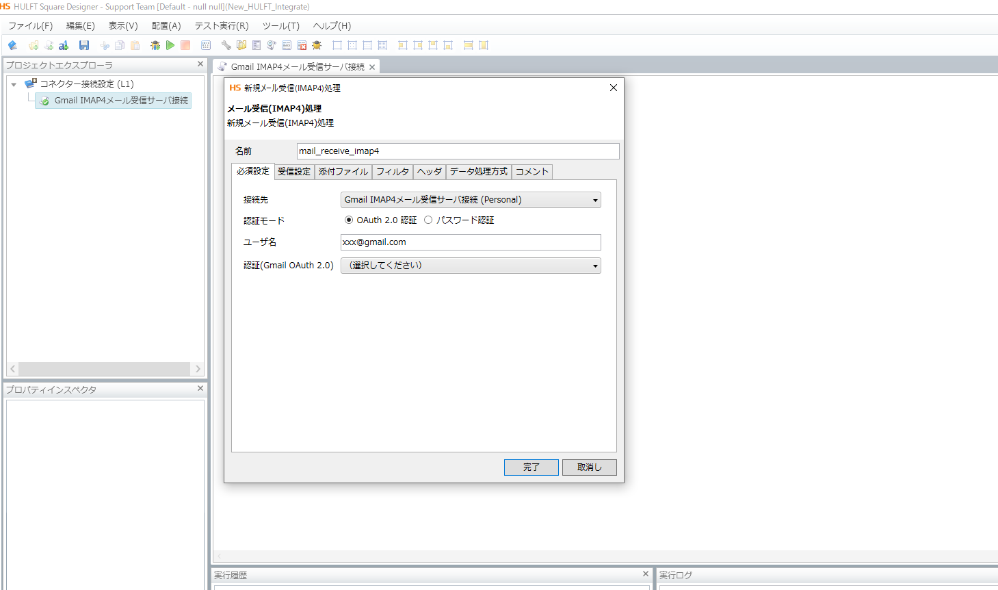The width and height of the screenshot is (998, 590).
Task: Click the new project folder icon
Action: (34, 45)
